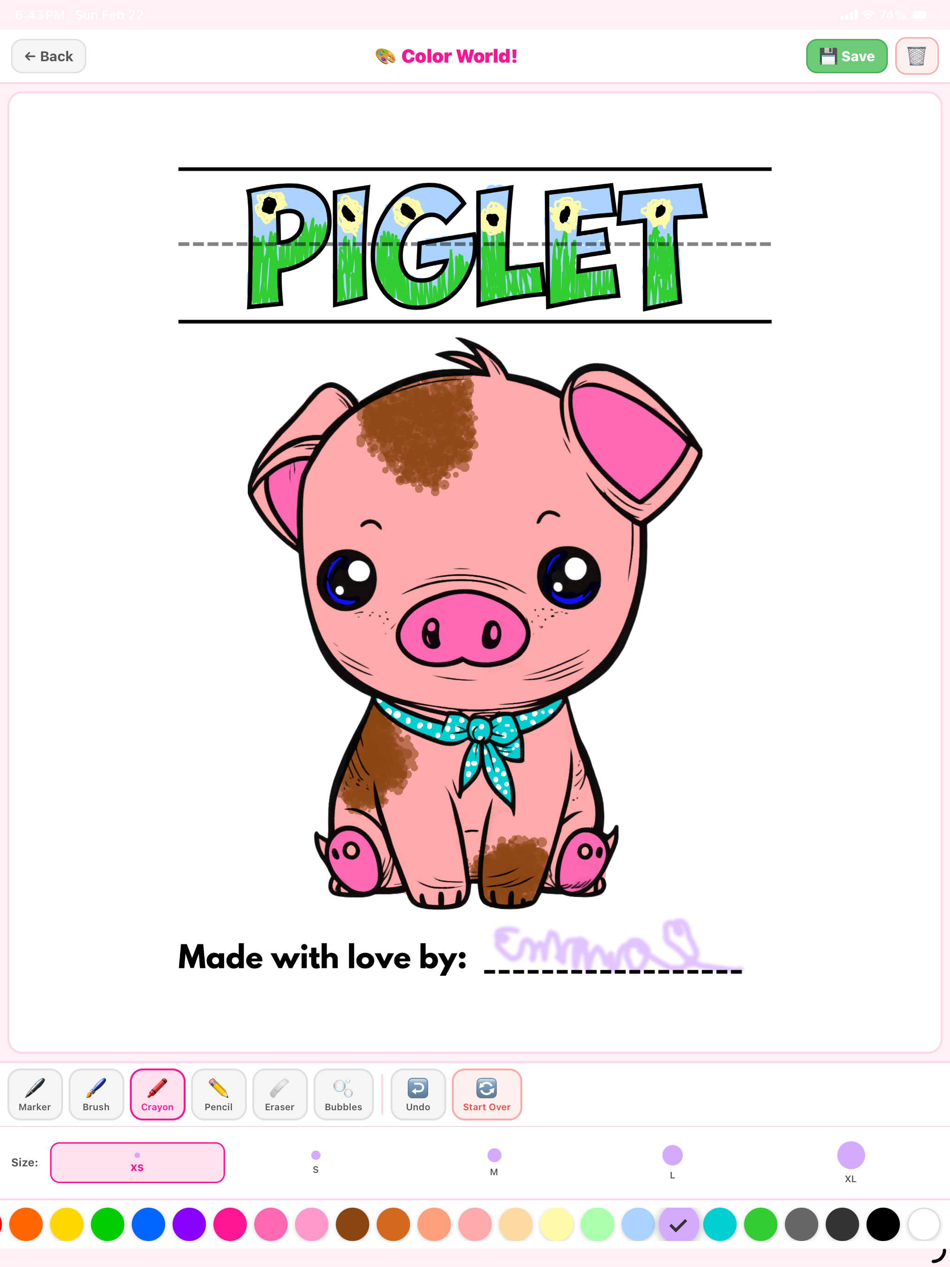Viewport: 950px width, 1267px height.
Task: Pick the hot pink color swatch
Action: tap(230, 1224)
